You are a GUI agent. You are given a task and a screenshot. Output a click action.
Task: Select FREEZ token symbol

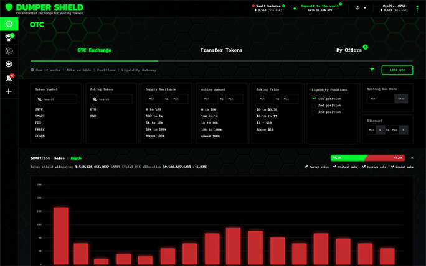pos(40,129)
